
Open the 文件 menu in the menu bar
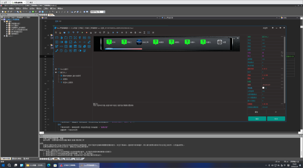[5, 8]
